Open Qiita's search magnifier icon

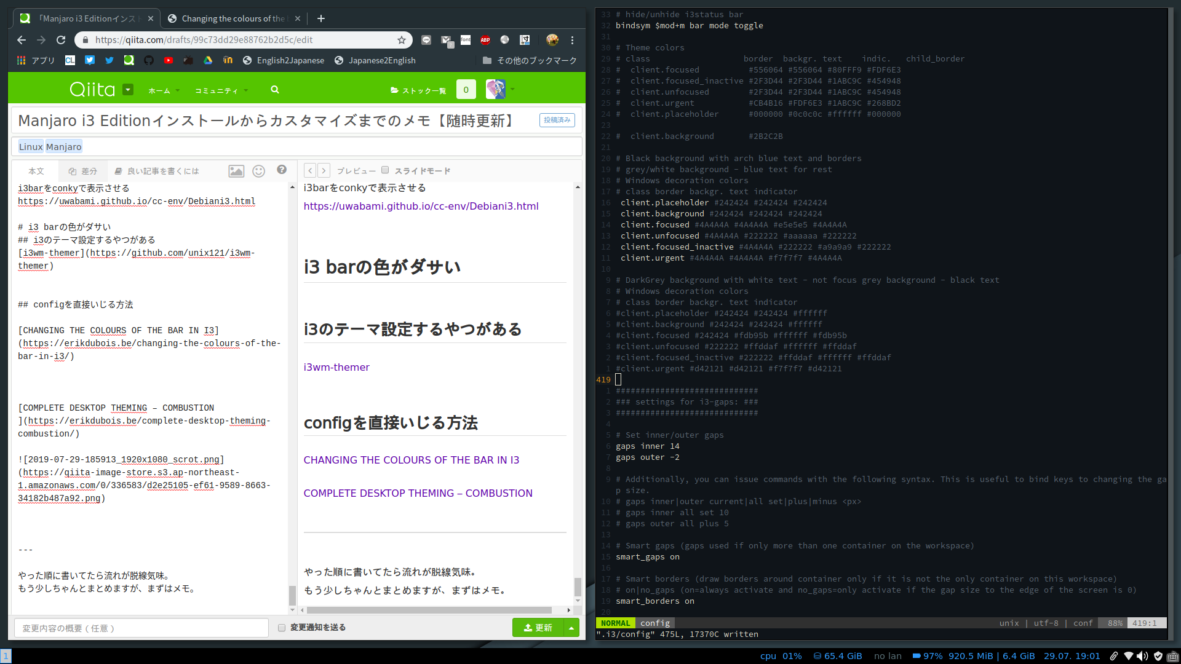(275, 90)
